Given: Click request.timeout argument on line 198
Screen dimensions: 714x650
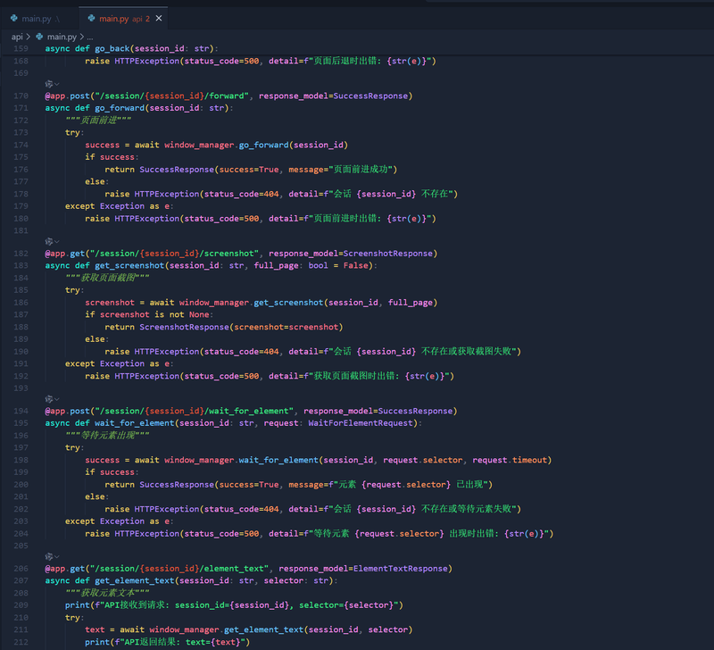Looking at the screenshot, I should (x=510, y=460).
